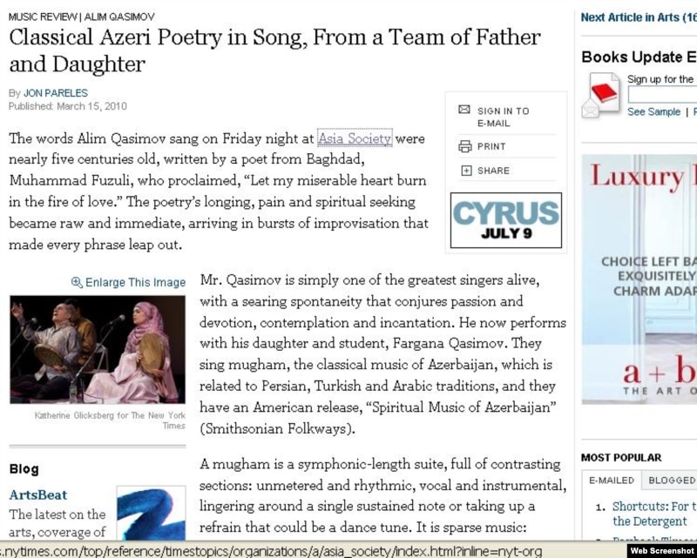Click the plus Share icon
The image size is (697, 558).
coord(465,171)
